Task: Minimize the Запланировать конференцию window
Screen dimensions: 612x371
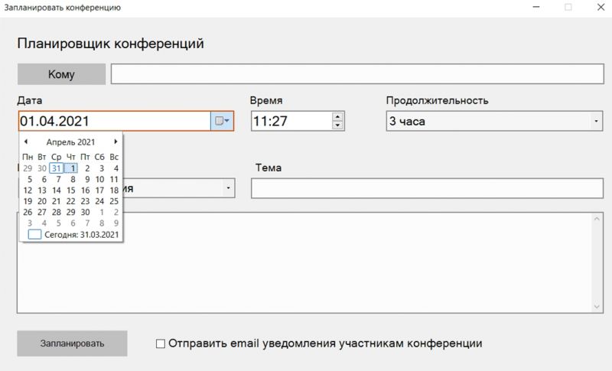Action: pos(536,7)
